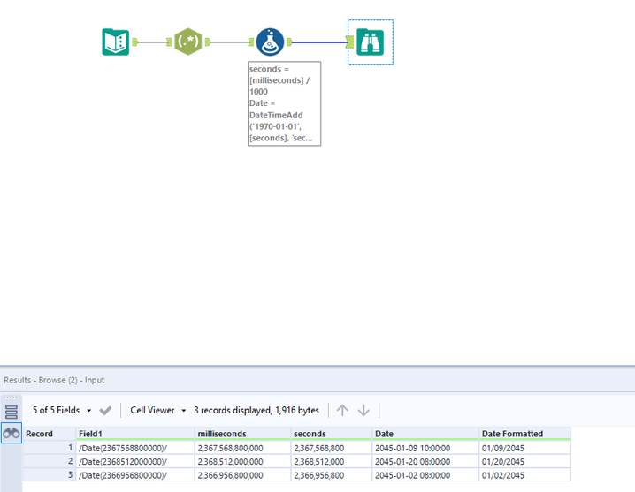Screen dimensions: 635x492
Task: Click the checkmark apply fields icon
Action: (105, 411)
